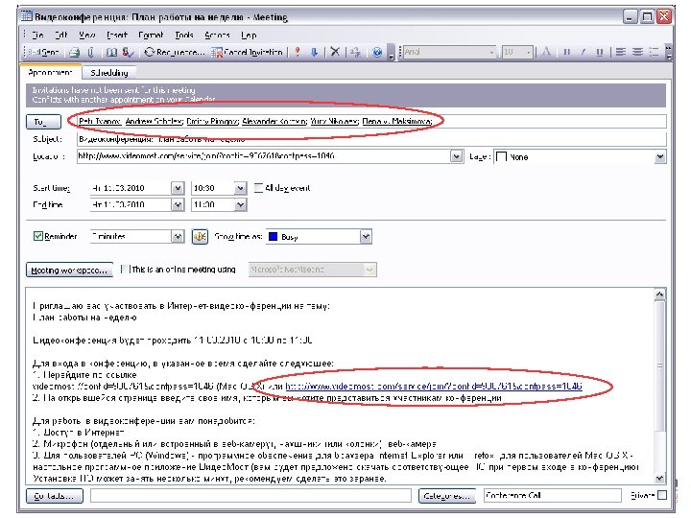Click the paperclip Insert File icon
691x518 pixels.
click(91, 53)
